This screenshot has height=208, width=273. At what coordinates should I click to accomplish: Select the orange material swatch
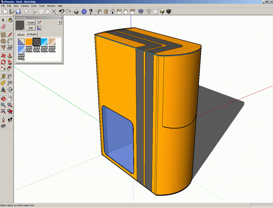coord(29,42)
